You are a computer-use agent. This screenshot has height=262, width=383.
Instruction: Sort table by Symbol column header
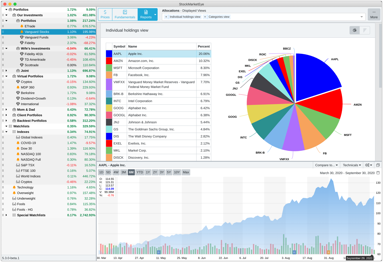click(119, 46)
